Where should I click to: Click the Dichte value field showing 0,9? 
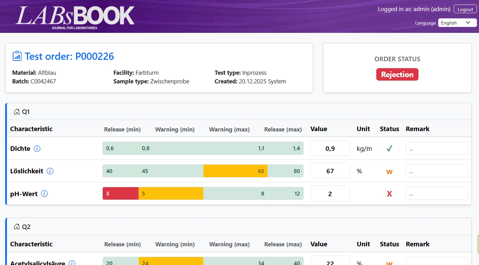(330, 148)
